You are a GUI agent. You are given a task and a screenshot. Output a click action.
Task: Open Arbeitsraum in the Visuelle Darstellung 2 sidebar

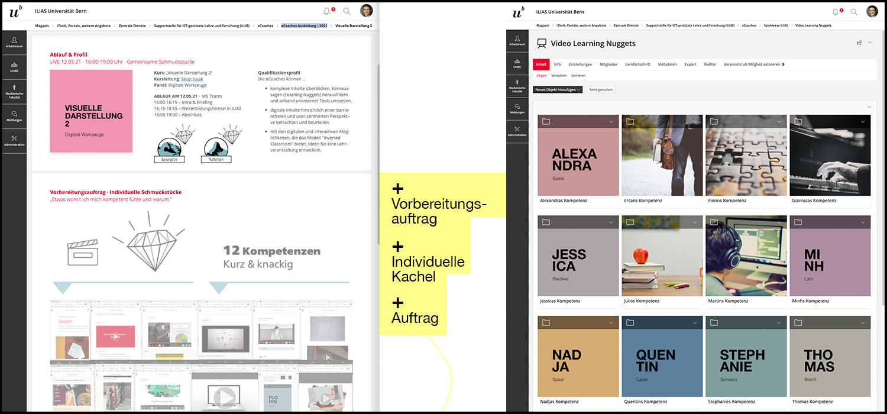(x=14, y=41)
